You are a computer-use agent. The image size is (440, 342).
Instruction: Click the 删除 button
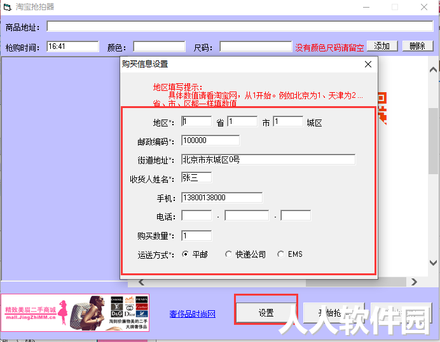pyautogui.click(x=418, y=46)
